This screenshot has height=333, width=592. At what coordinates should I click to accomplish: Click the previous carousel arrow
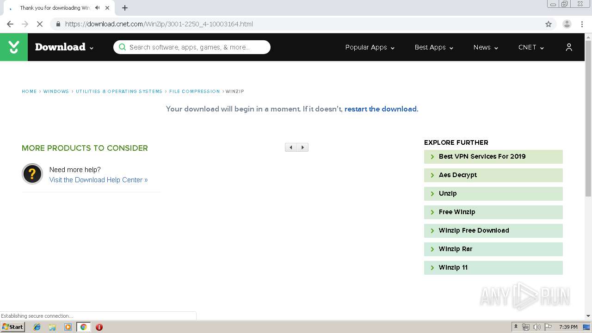coord(291,148)
